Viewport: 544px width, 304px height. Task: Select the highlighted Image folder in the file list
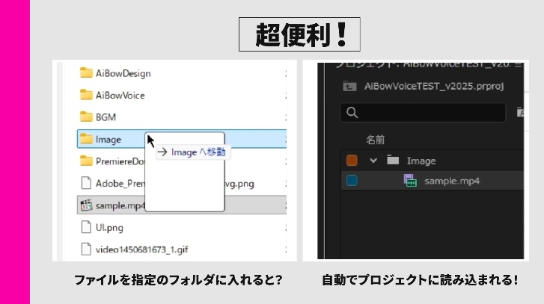tap(182, 139)
